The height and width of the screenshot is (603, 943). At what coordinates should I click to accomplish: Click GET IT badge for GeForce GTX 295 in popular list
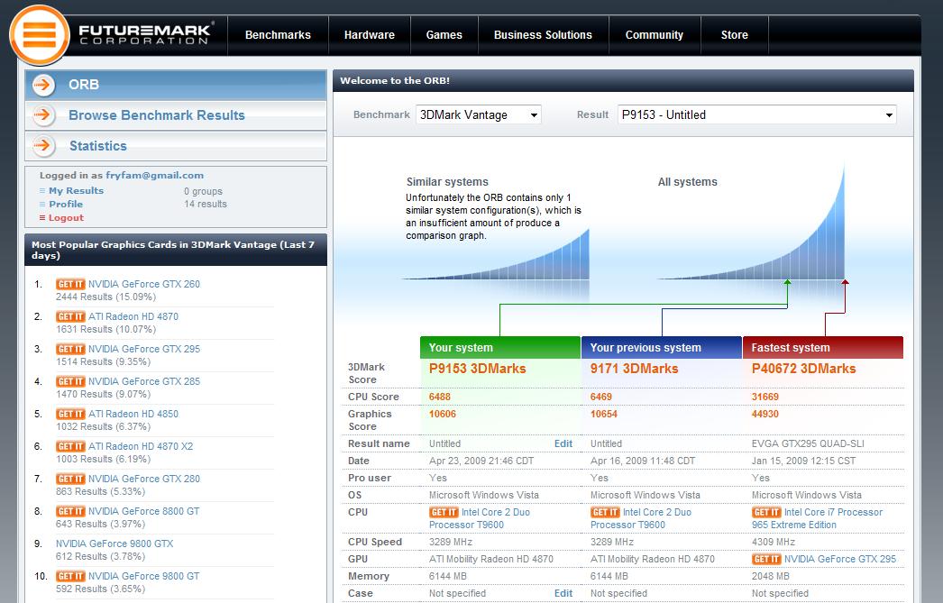pyautogui.click(x=70, y=350)
